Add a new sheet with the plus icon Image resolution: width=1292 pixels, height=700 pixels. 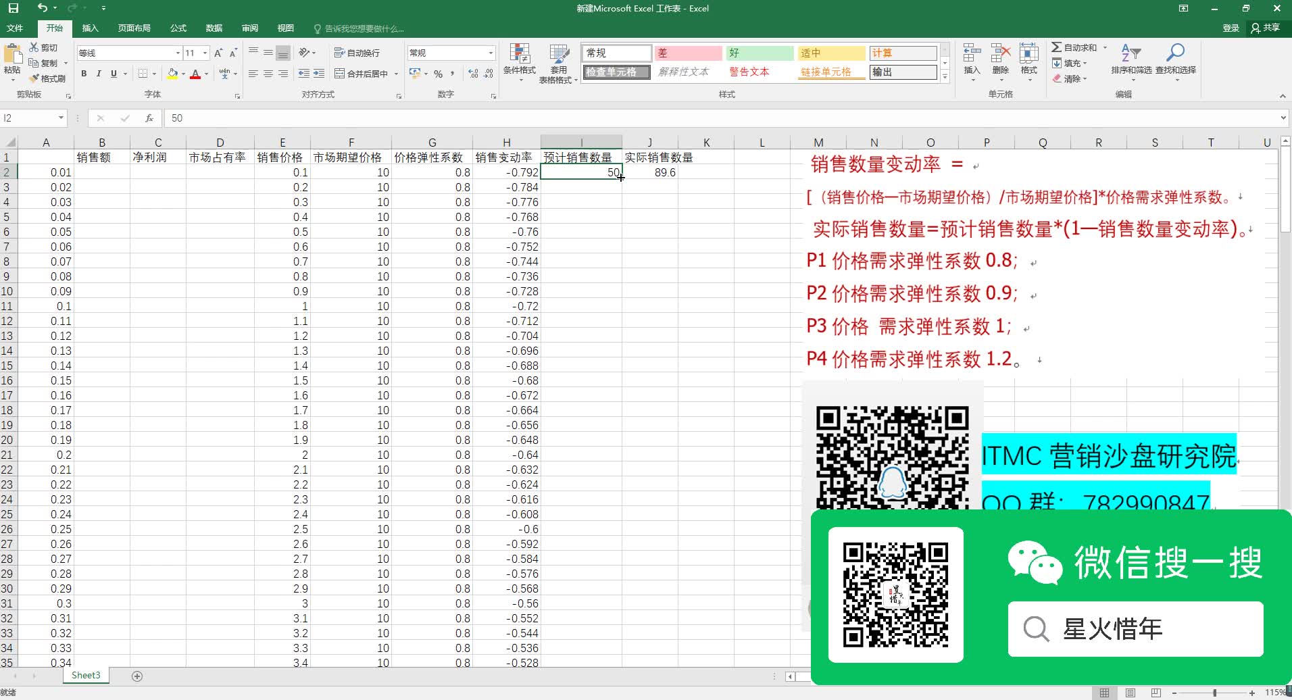tap(137, 676)
